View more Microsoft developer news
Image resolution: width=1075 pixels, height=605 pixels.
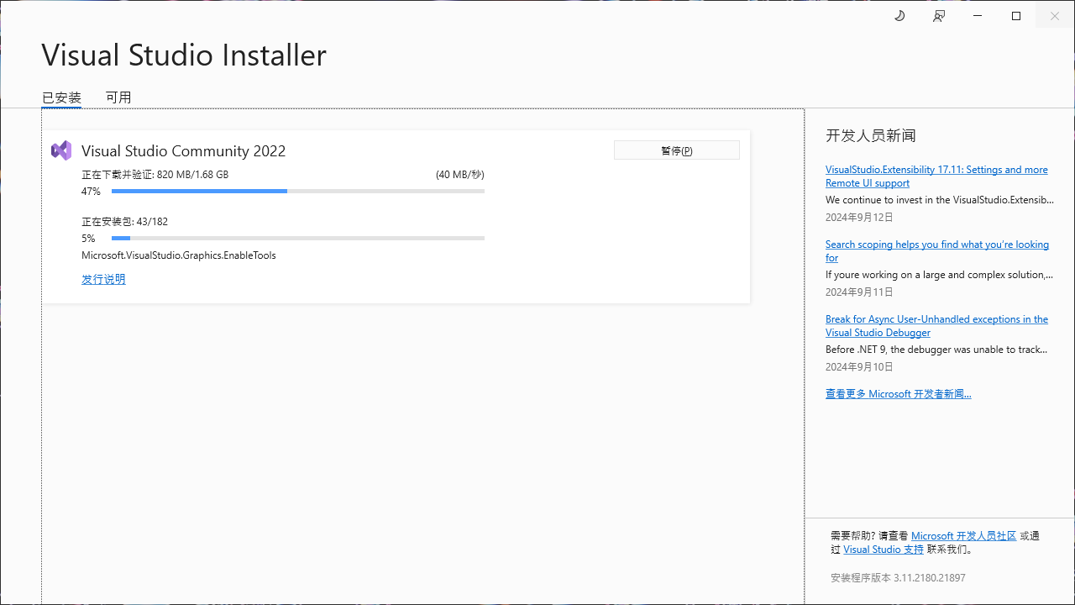(x=898, y=393)
